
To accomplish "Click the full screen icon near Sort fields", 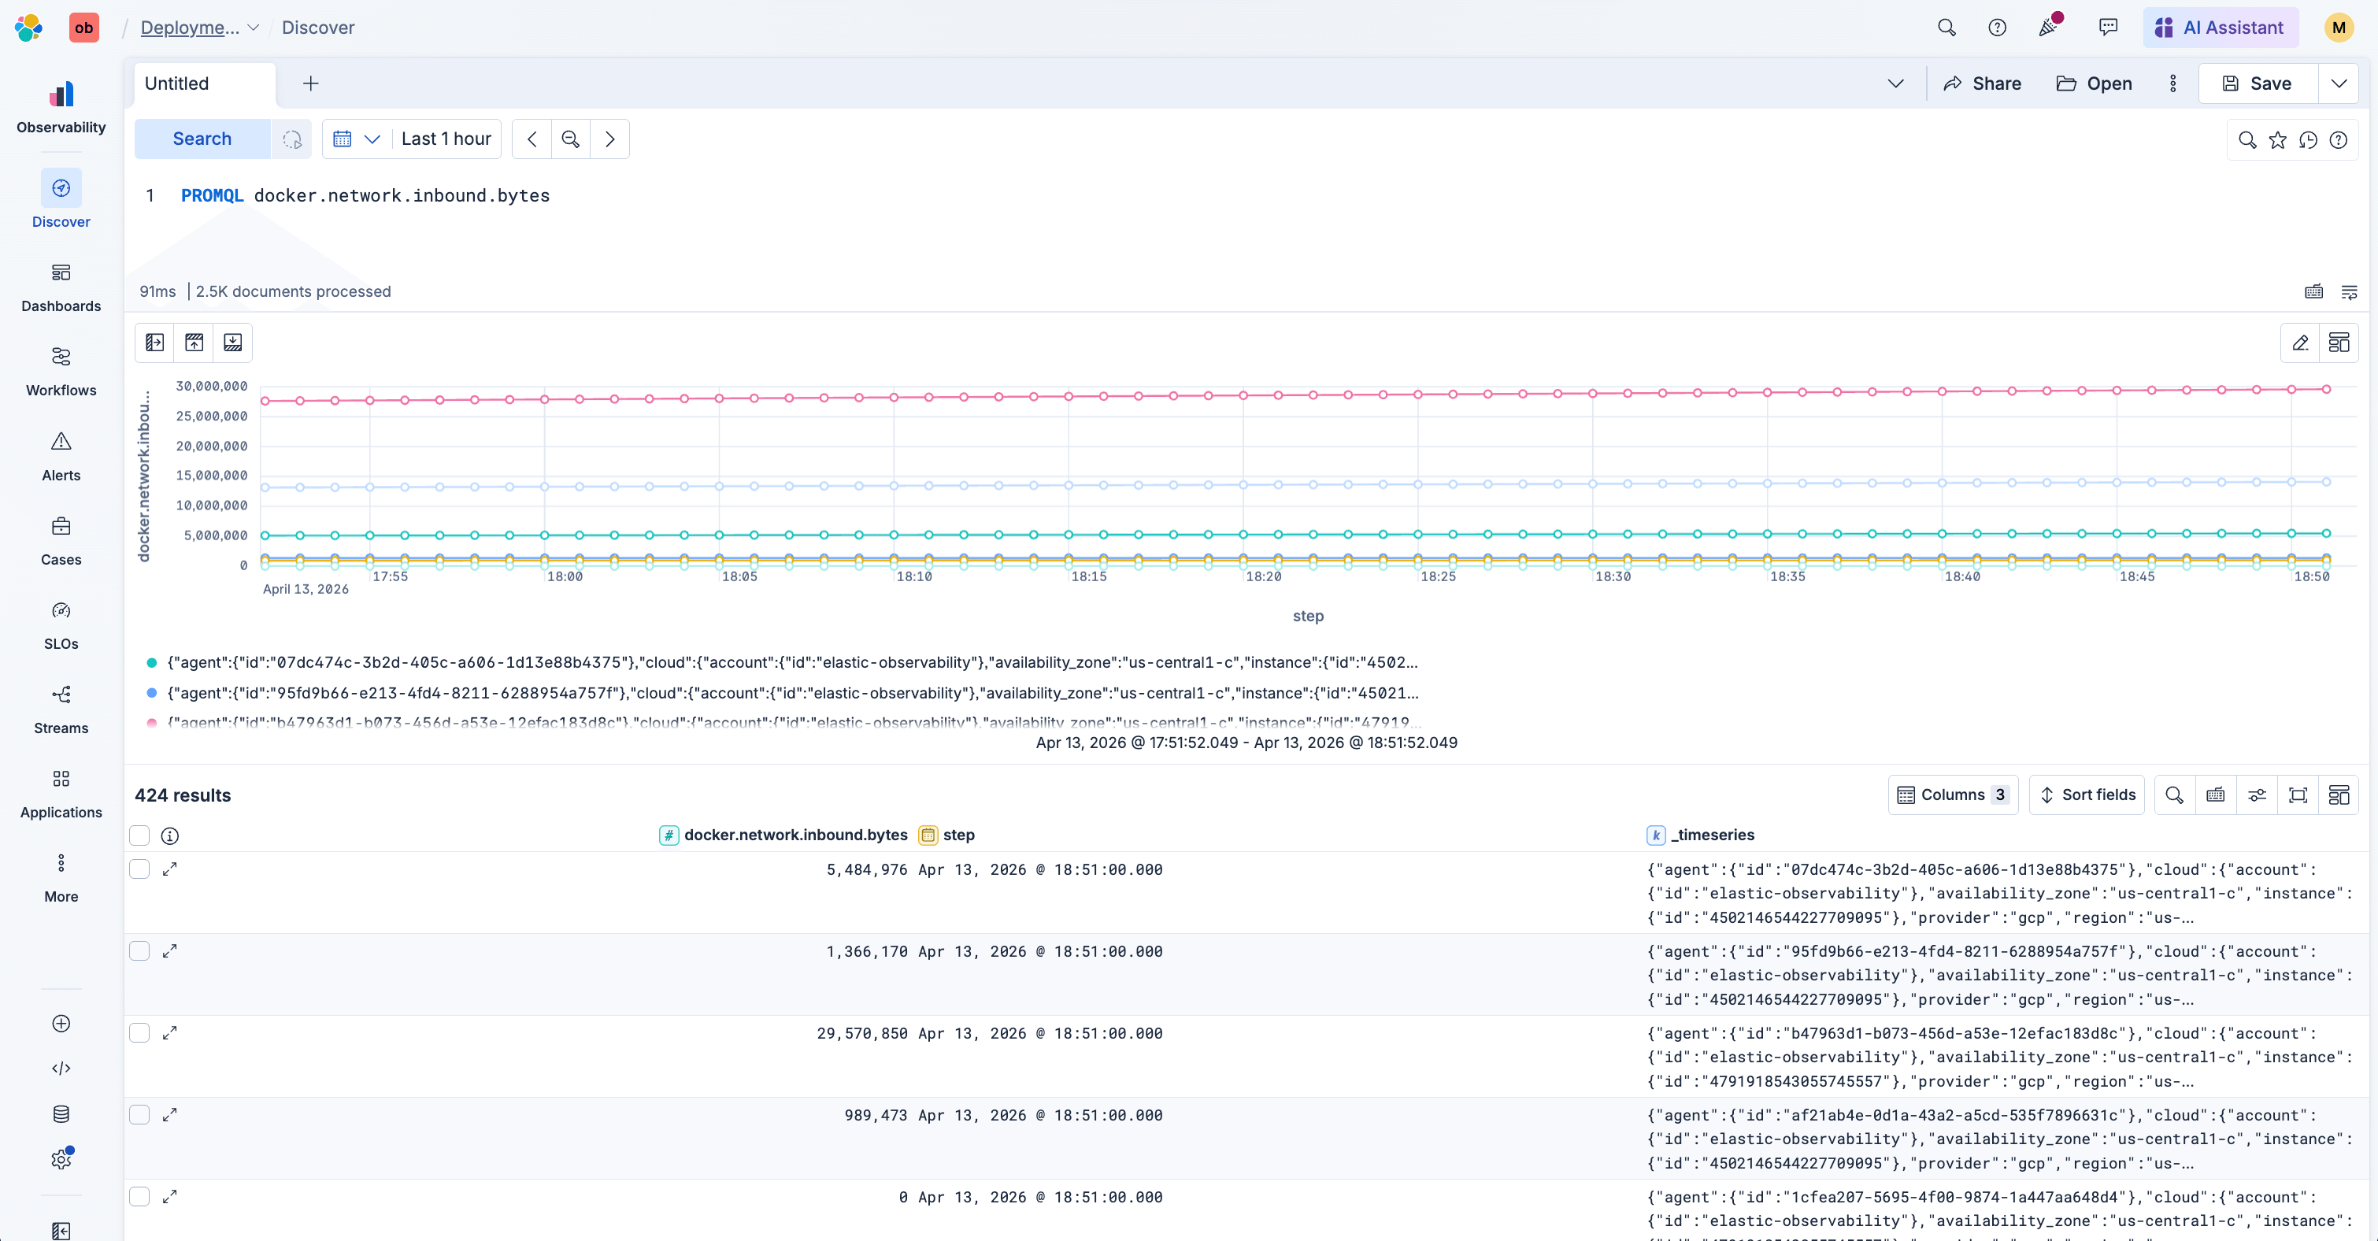I will [x=2298, y=794].
